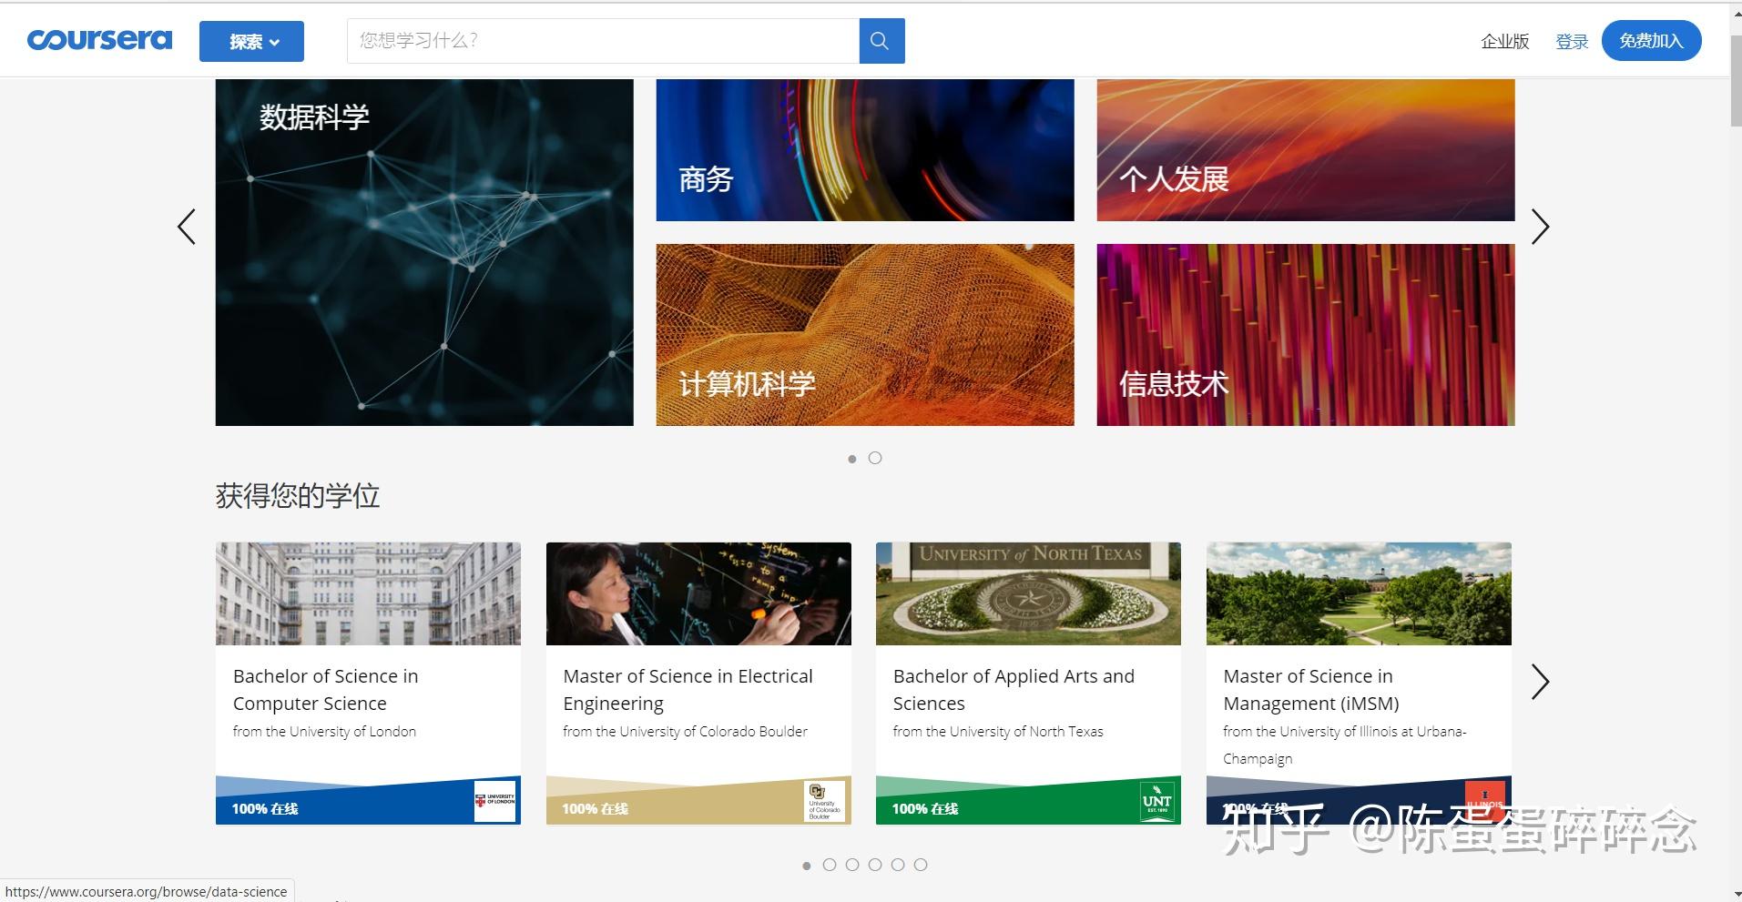Click the 免费加入 join button
The image size is (1742, 902).
1651,41
